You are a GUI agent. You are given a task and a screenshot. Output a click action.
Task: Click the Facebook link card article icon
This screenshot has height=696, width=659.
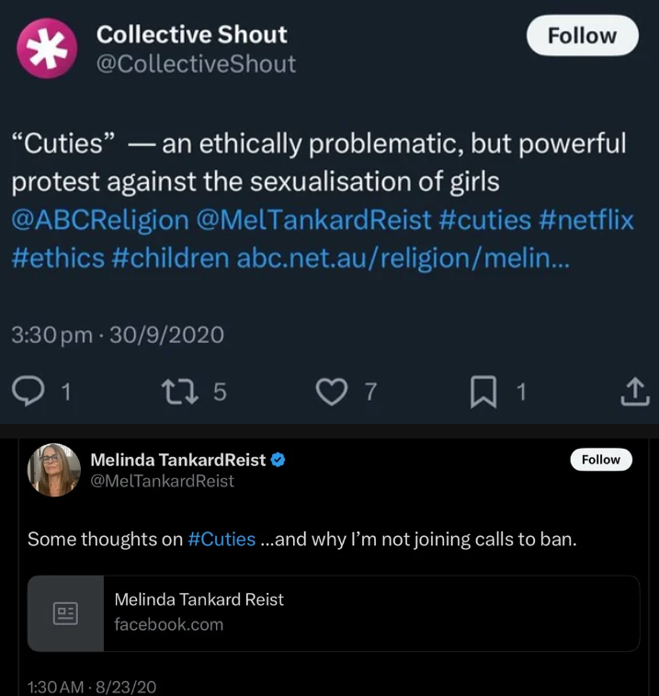pos(65,613)
